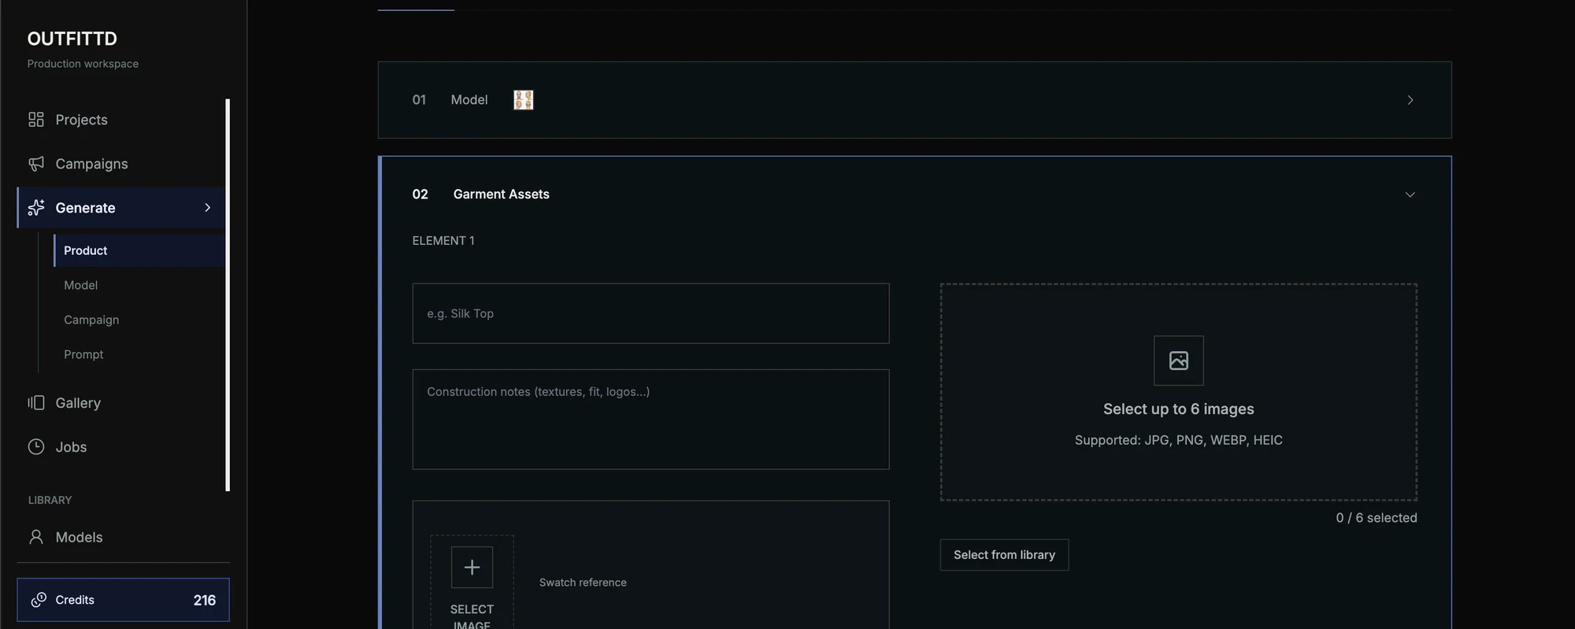The height and width of the screenshot is (629, 1575).
Task: Click Select from library button
Action: [x=1004, y=555]
